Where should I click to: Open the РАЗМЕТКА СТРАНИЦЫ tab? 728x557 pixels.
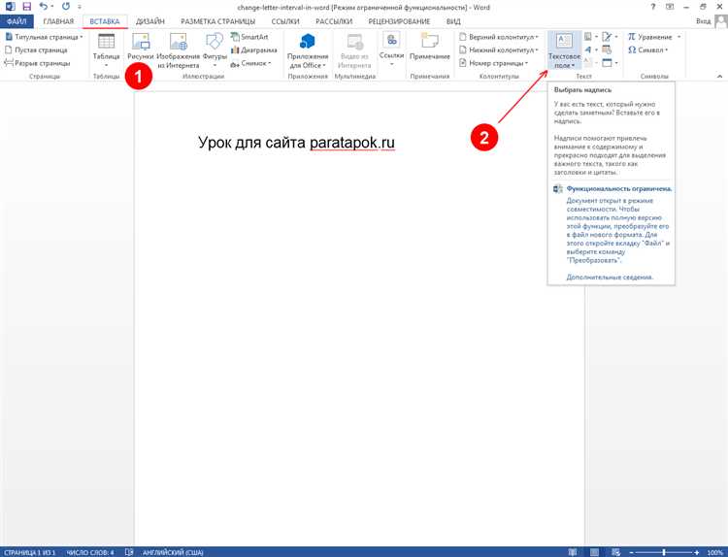point(217,21)
